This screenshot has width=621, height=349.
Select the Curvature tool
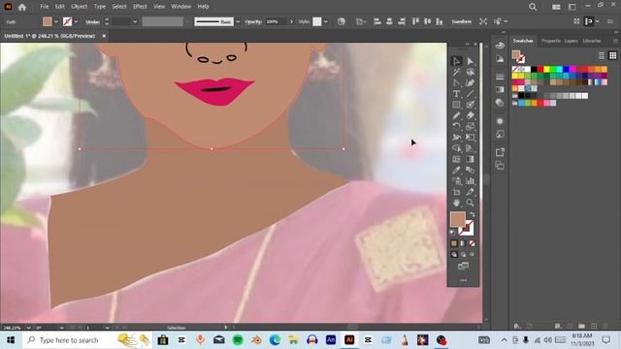(x=470, y=83)
